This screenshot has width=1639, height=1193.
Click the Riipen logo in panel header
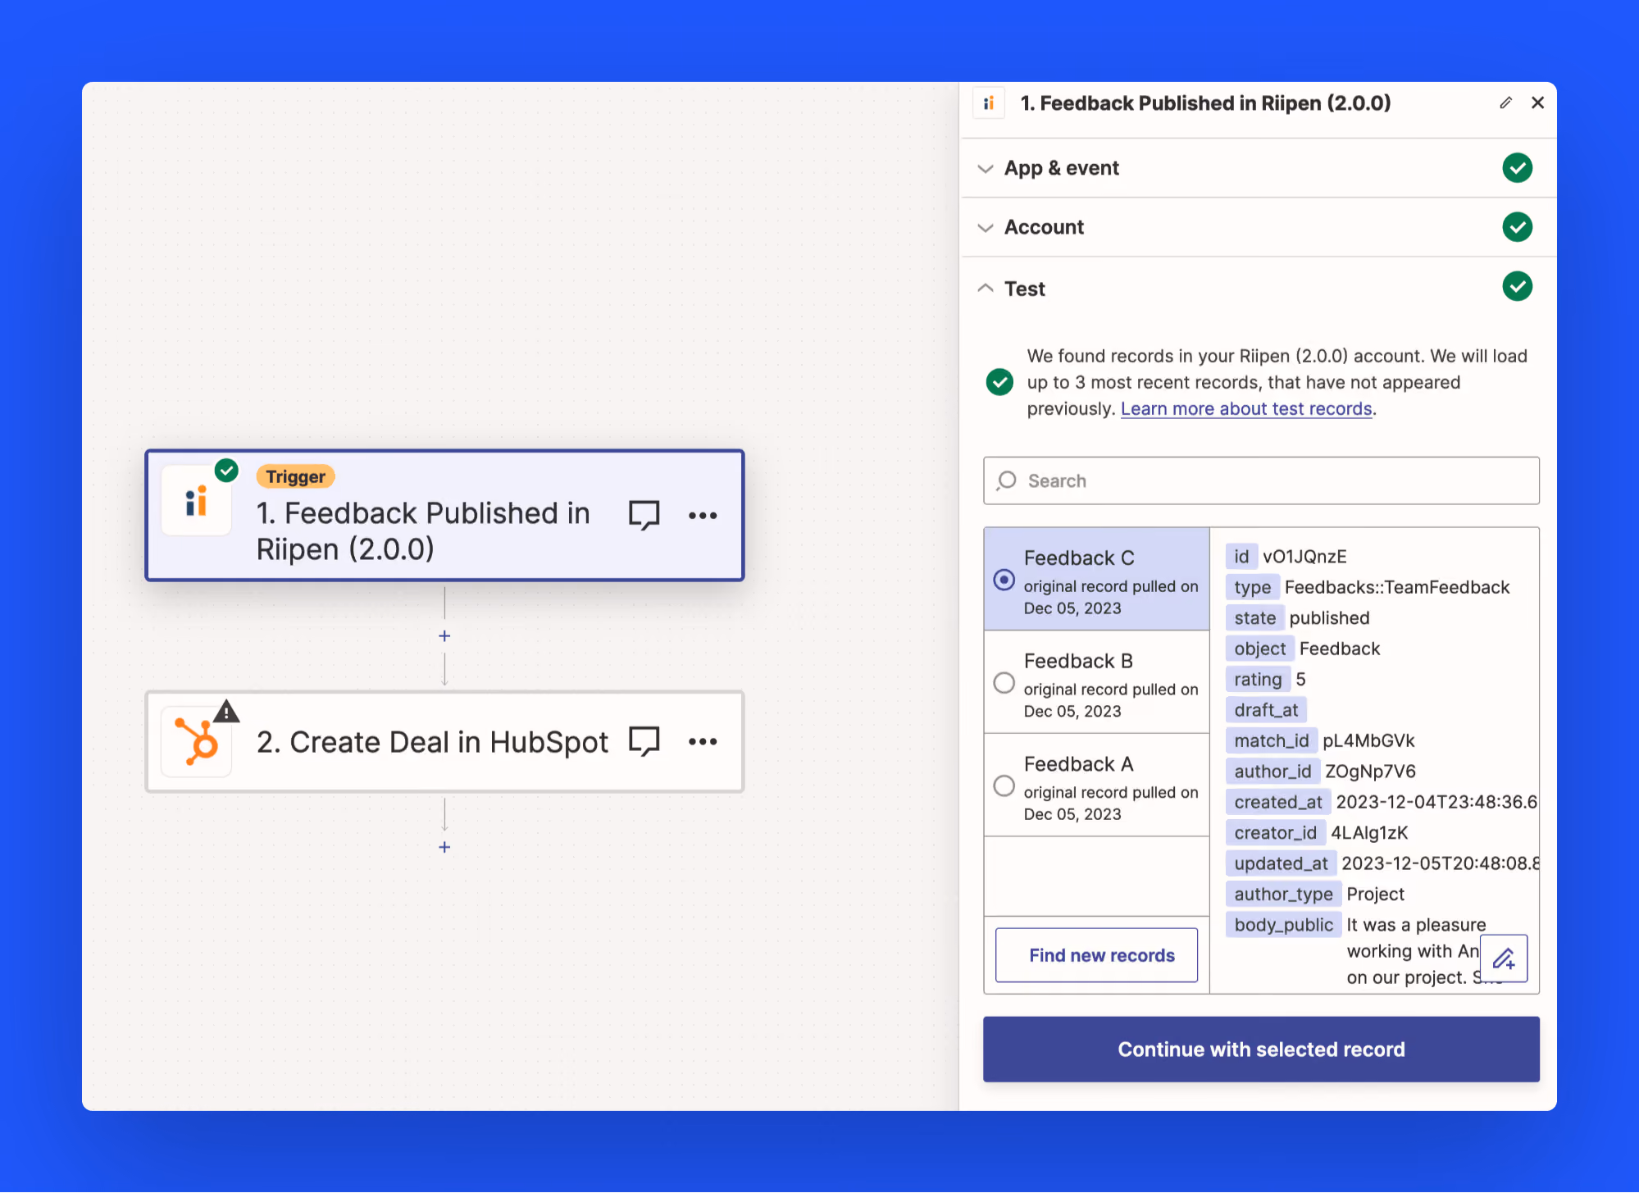pos(989,102)
